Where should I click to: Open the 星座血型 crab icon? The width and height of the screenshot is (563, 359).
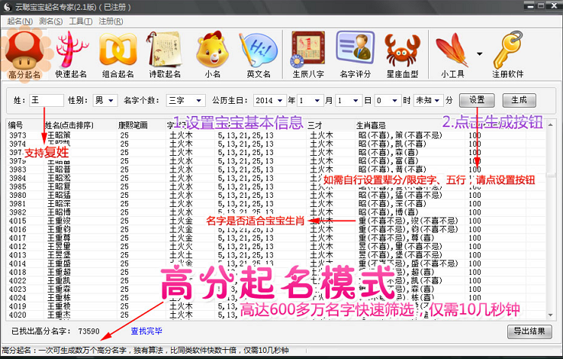point(402,55)
